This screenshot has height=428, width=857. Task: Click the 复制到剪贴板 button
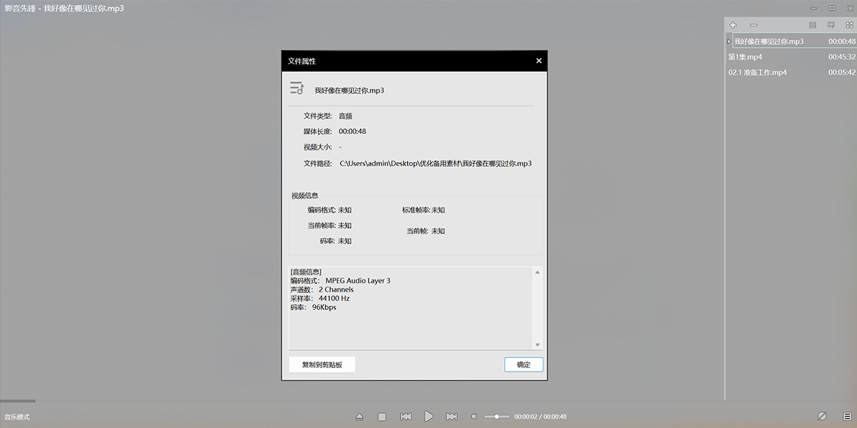coord(322,365)
